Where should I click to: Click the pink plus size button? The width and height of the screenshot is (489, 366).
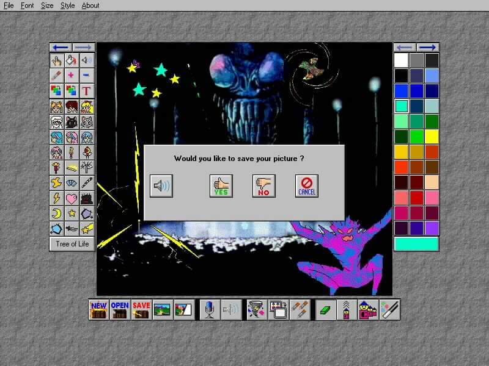(72, 75)
